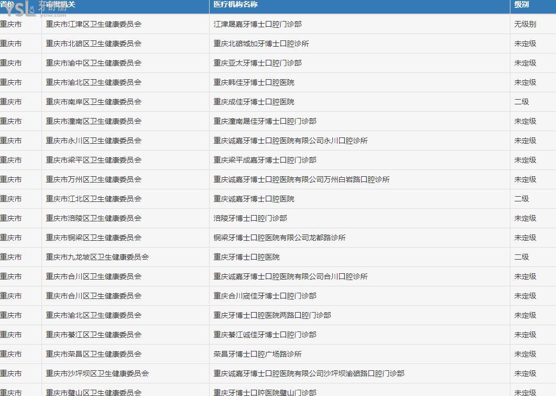
Task: Select 重庆诚嘉牙博士口腔医院 in the 江北区 row
Action: tap(254, 199)
